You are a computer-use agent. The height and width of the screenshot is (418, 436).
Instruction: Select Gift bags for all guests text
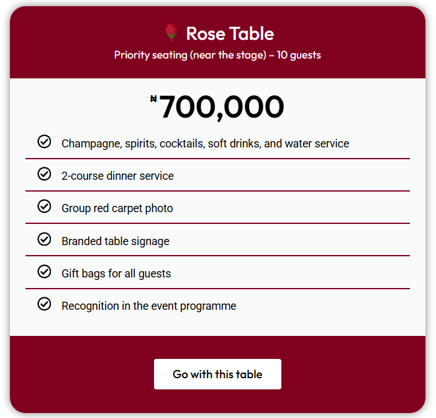(x=116, y=274)
